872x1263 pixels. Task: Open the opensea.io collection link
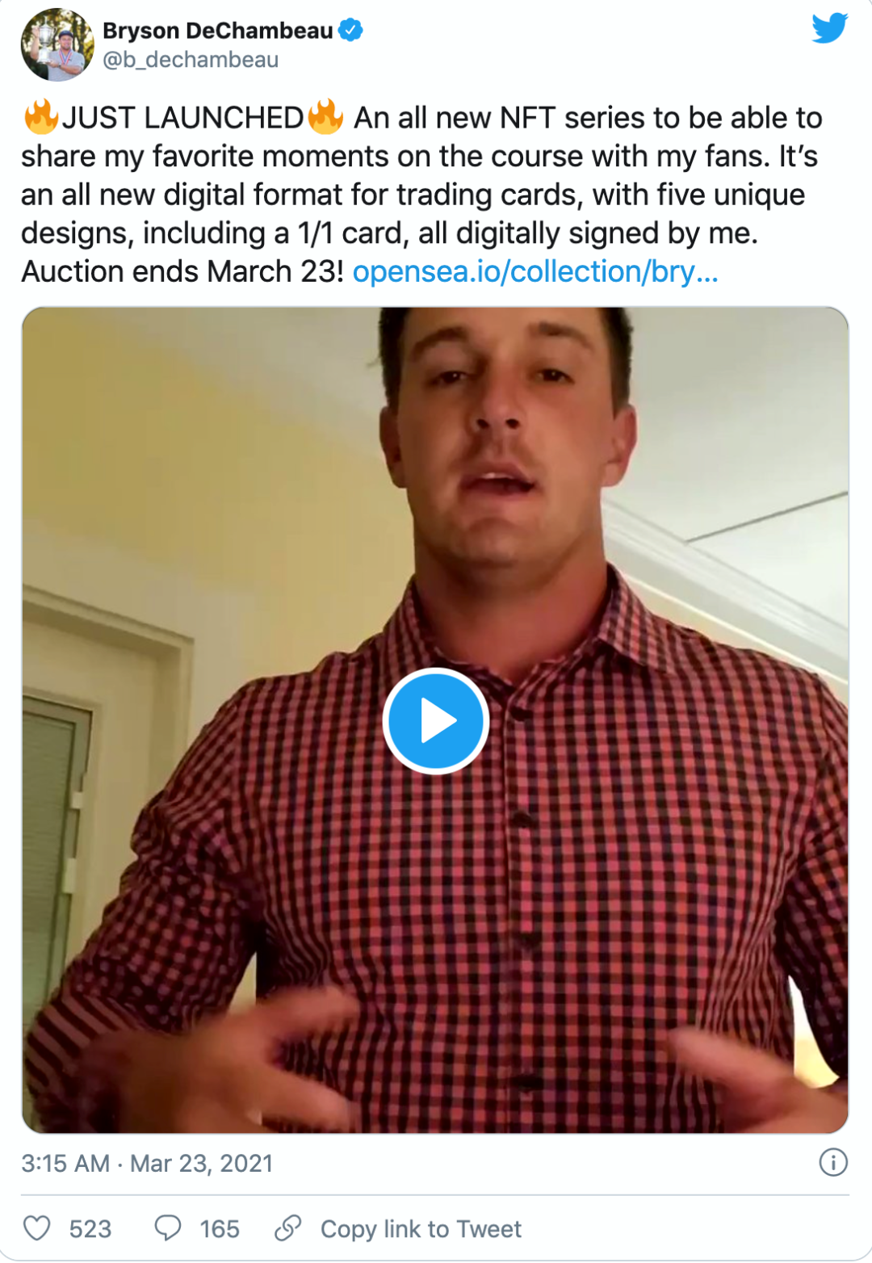coord(535,272)
